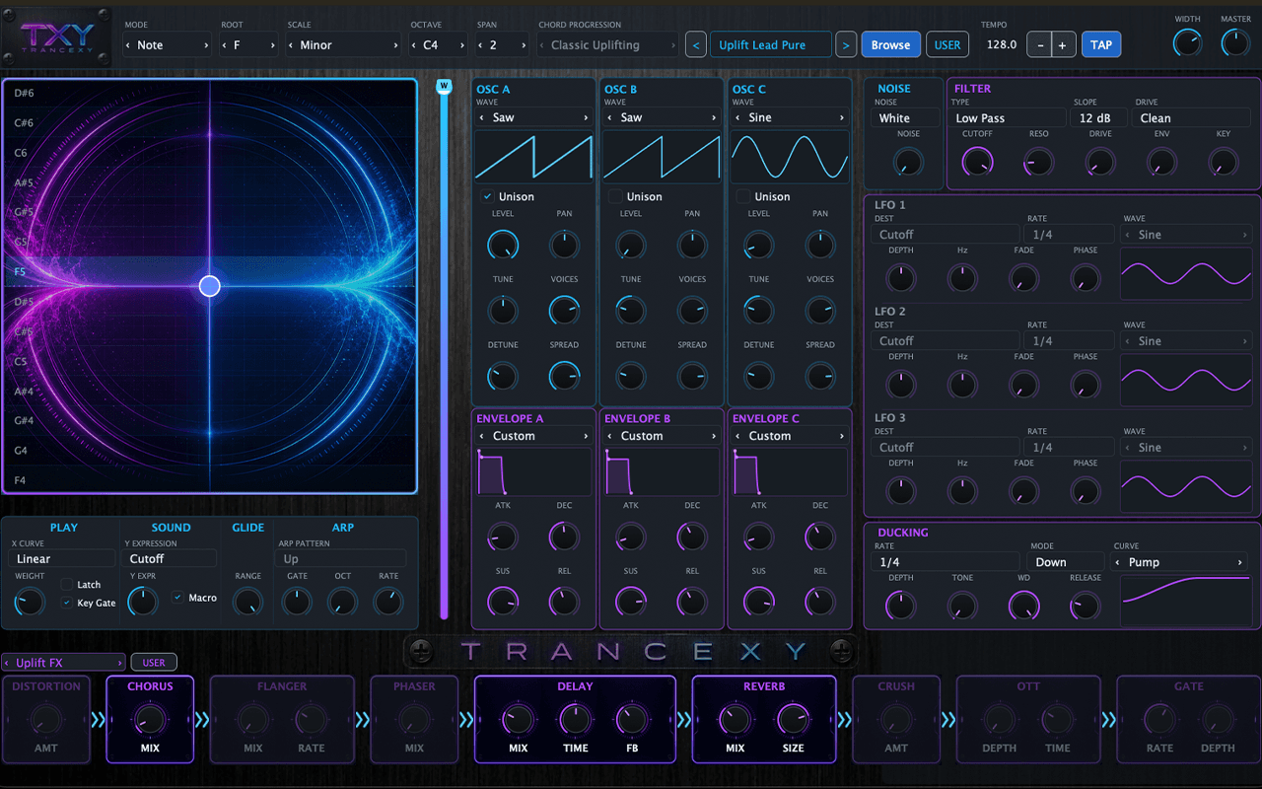Screen dimensions: 1262x789
Task: Click the LFO 3 PHASE knob
Action: pyautogui.click(x=1086, y=490)
